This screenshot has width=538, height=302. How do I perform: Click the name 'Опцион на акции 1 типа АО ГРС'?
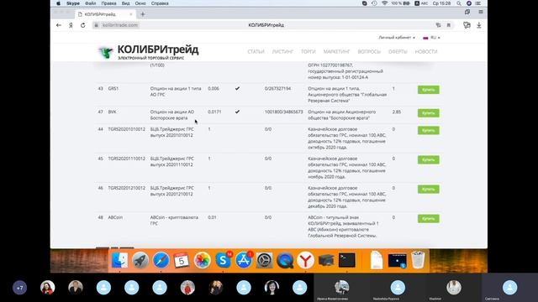(176, 91)
